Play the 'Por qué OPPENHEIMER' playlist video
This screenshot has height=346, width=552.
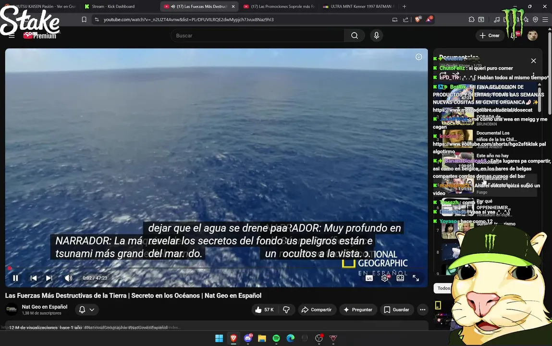pyautogui.click(x=486, y=207)
